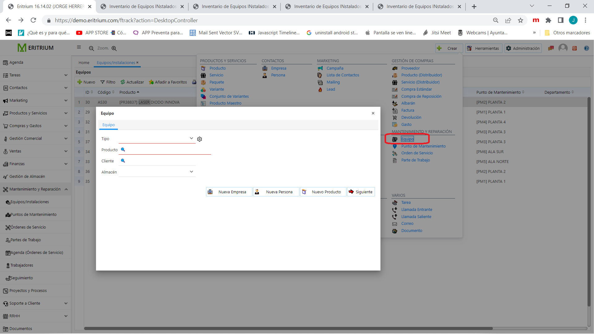Click the chat messages icon in header

pos(551,48)
